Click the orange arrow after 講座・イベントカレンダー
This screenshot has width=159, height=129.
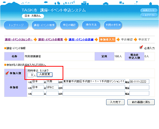[x=35, y=39]
